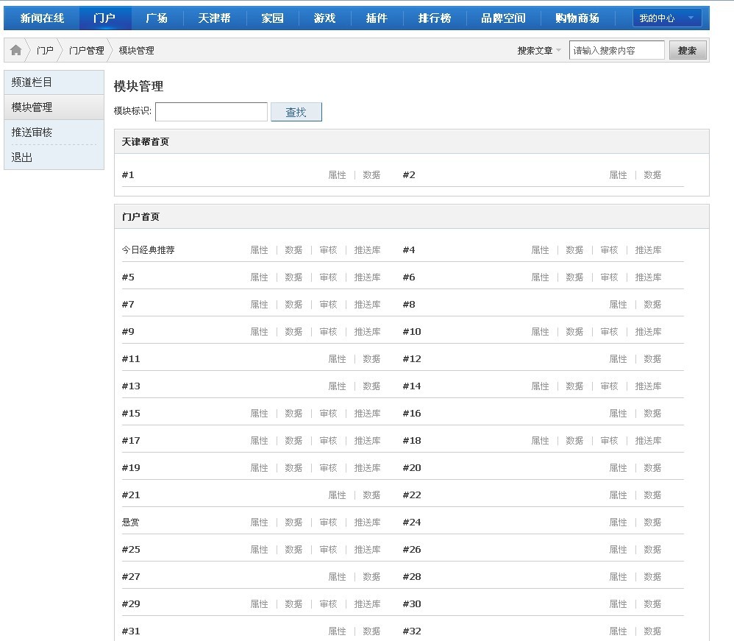Open 属性 for module #2
The width and height of the screenshot is (734, 641).
[618, 174]
